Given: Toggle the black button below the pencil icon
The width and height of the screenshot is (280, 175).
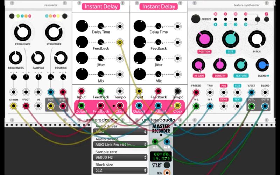Looking at the screenshot, I should coord(266,19).
